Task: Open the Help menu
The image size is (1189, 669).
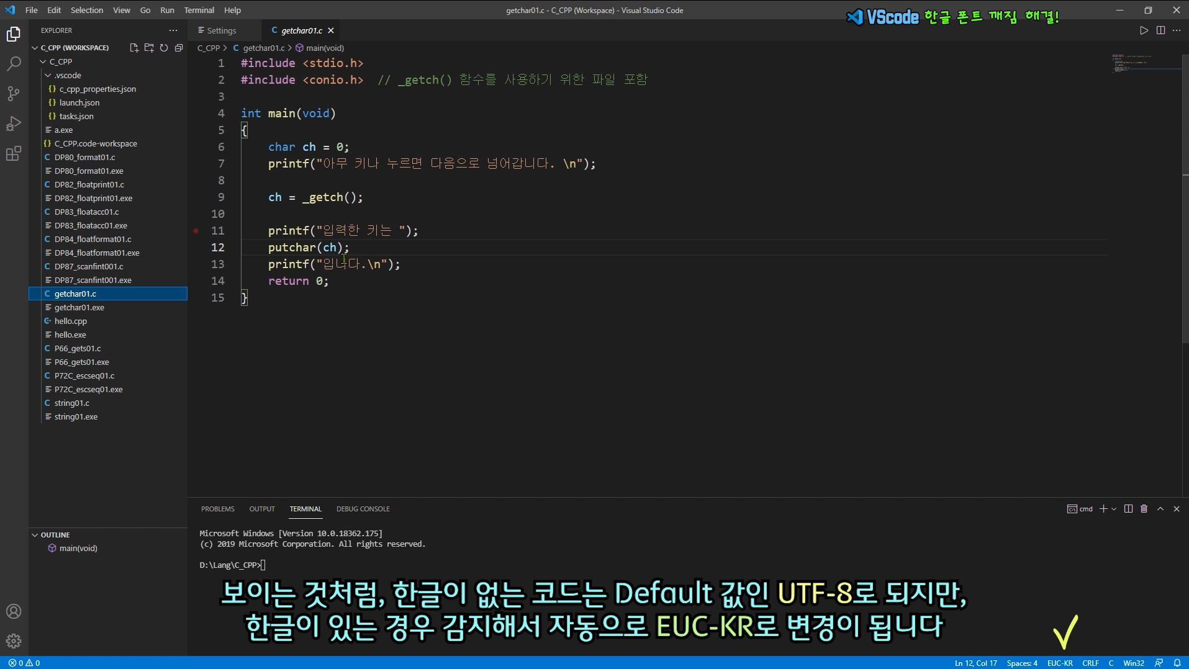Action: click(x=233, y=10)
